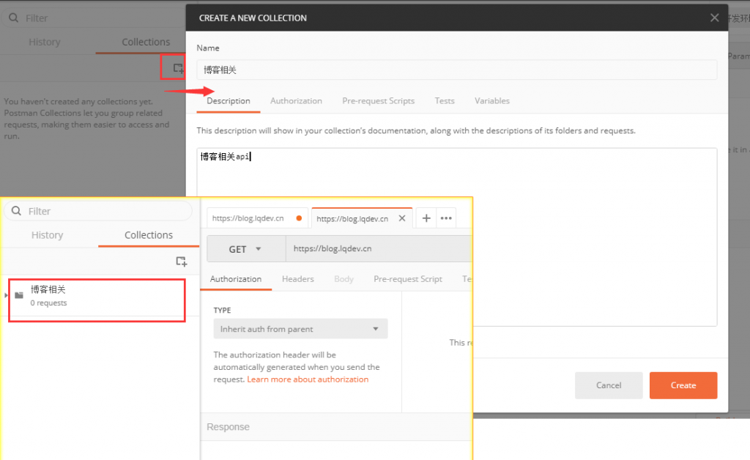Click the Cancel button
750x460 pixels.
click(x=609, y=385)
